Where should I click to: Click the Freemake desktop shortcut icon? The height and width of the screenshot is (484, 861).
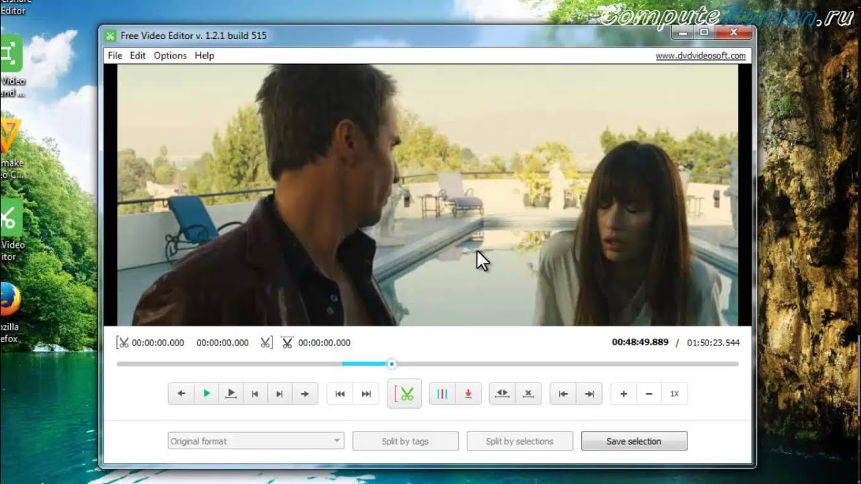[x=10, y=136]
